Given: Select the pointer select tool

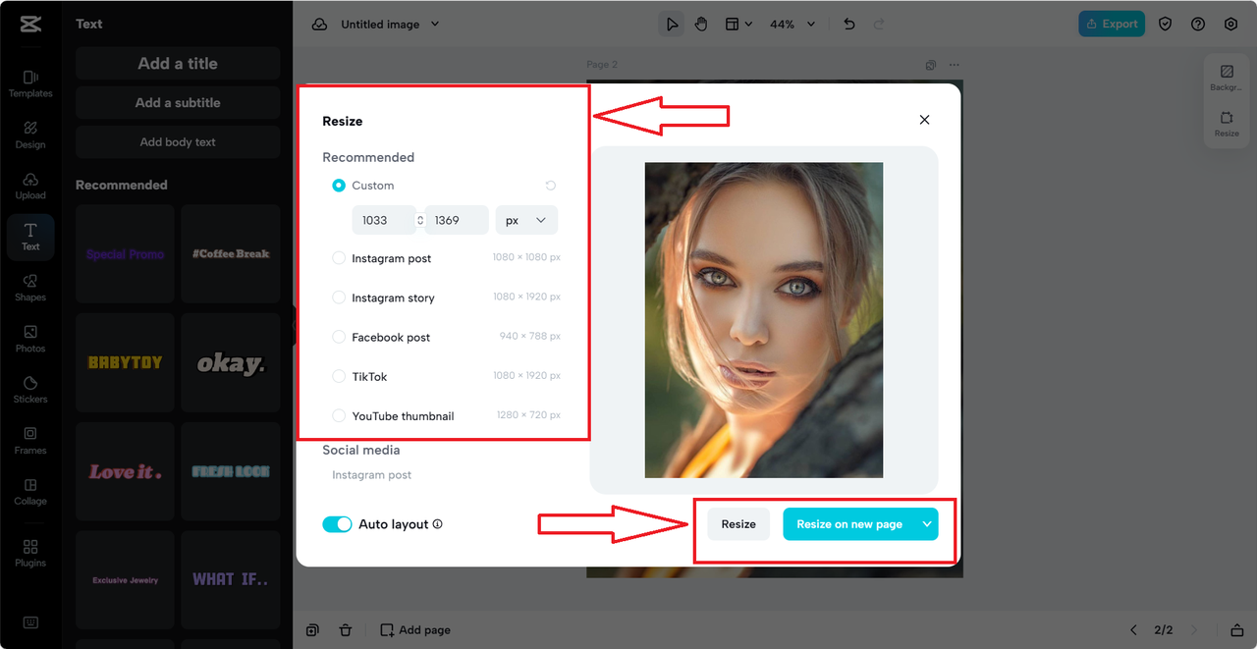Looking at the screenshot, I should (x=672, y=25).
